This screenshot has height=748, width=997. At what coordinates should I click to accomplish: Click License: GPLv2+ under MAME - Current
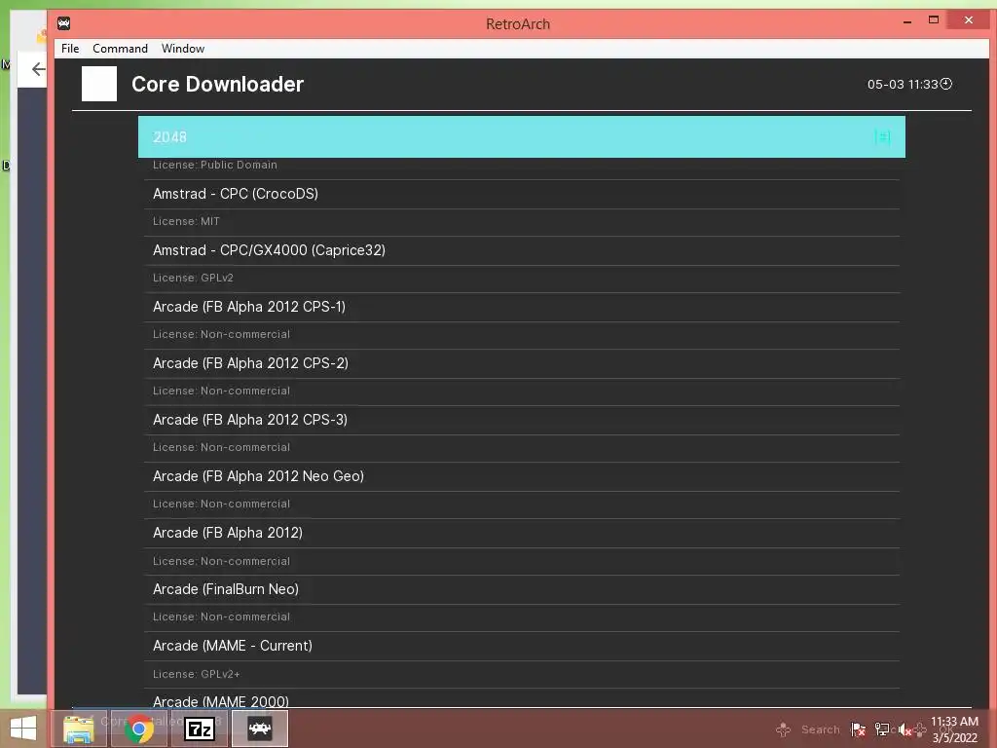click(x=197, y=674)
